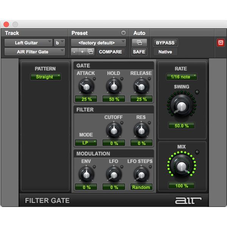227x227 pixels.
Task: Click the Mix knob
Action: pyautogui.click(x=181, y=165)
